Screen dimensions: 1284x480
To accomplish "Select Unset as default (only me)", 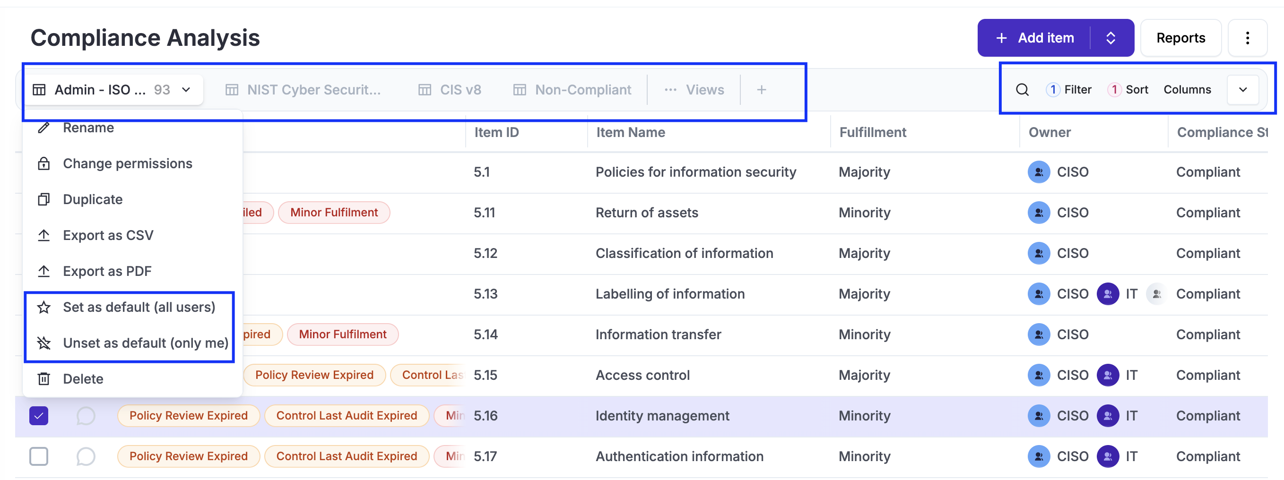I will pos(145,343).
